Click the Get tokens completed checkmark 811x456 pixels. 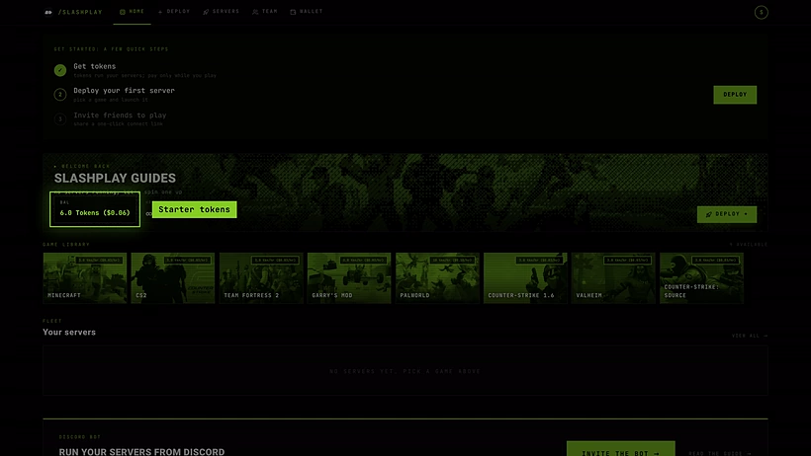pos(60,70)
